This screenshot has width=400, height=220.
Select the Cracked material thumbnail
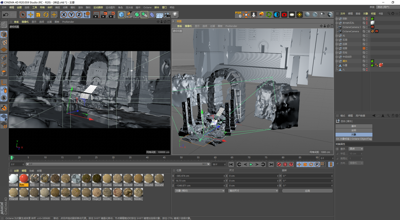pyautogui.click(x=55, y=180)
